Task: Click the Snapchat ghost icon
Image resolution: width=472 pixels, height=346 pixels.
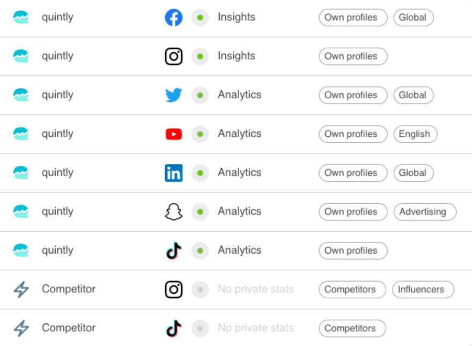Action: coord(173,212)
